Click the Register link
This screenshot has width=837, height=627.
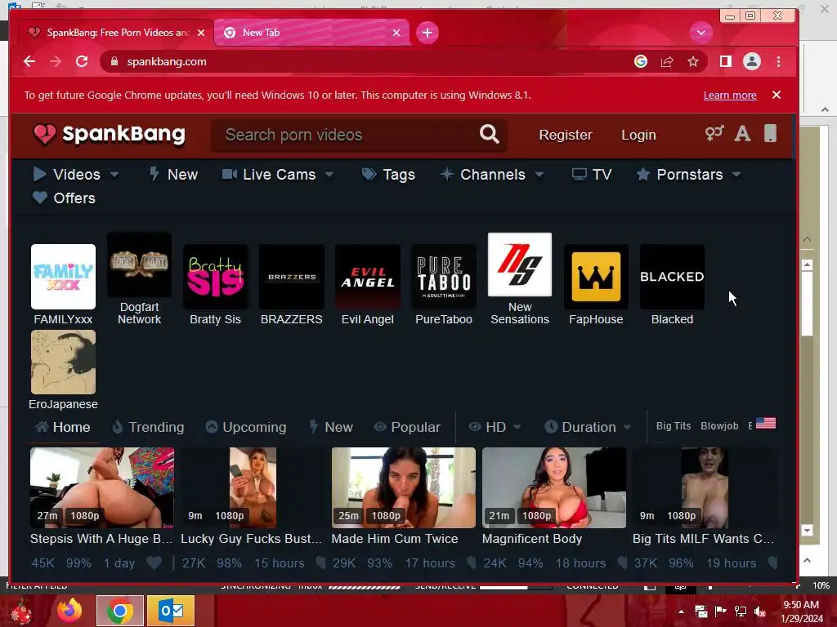click(x=566, y=135)
